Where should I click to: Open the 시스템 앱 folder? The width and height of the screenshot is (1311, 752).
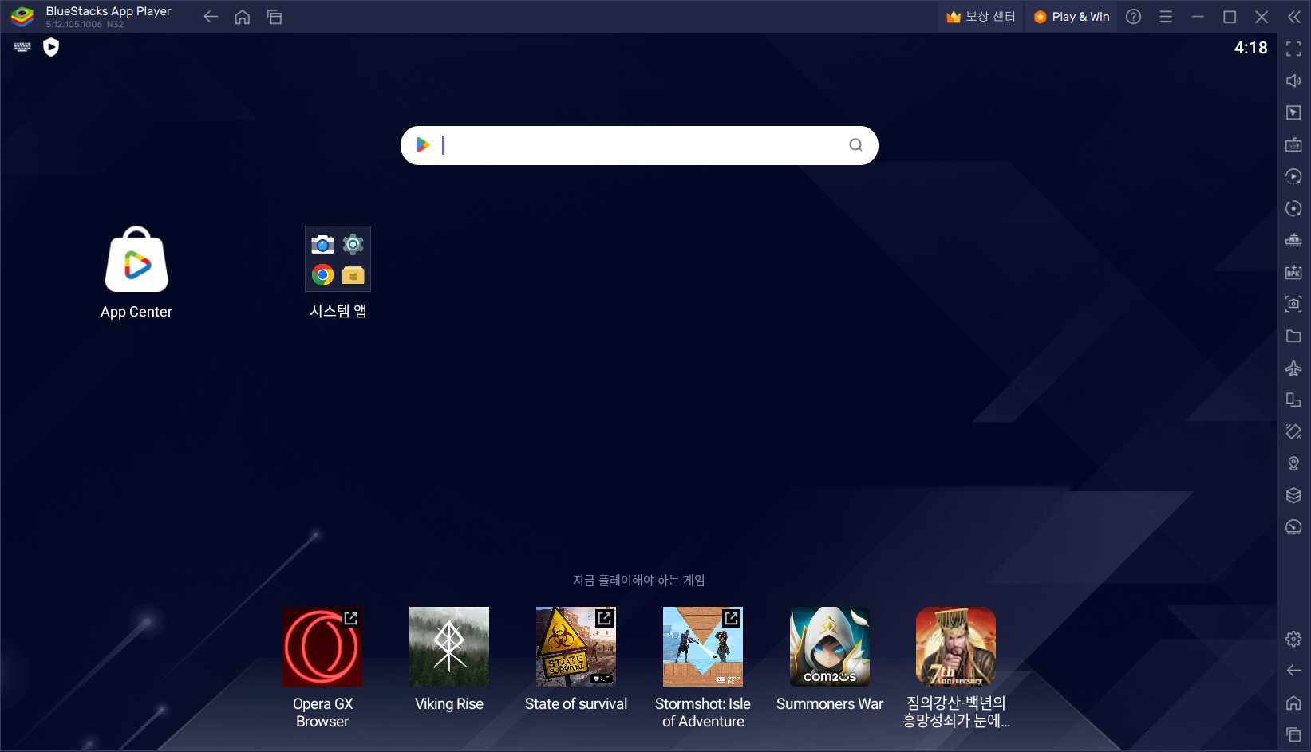[338, 259]
